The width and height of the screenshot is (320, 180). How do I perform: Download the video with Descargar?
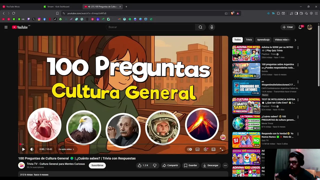click(x=211, y=165)
